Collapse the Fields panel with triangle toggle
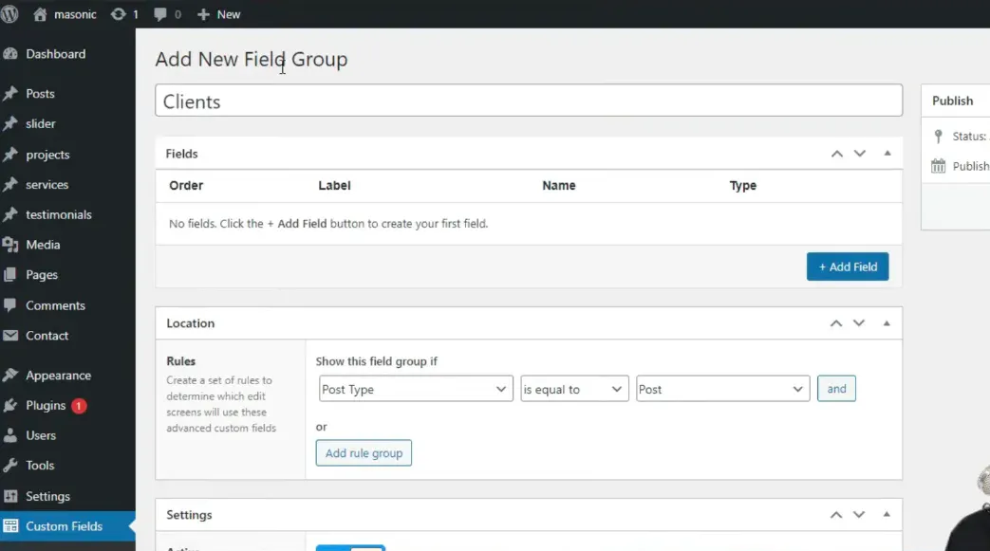Viewport: 990px width, 551px height. coord(887,154)
